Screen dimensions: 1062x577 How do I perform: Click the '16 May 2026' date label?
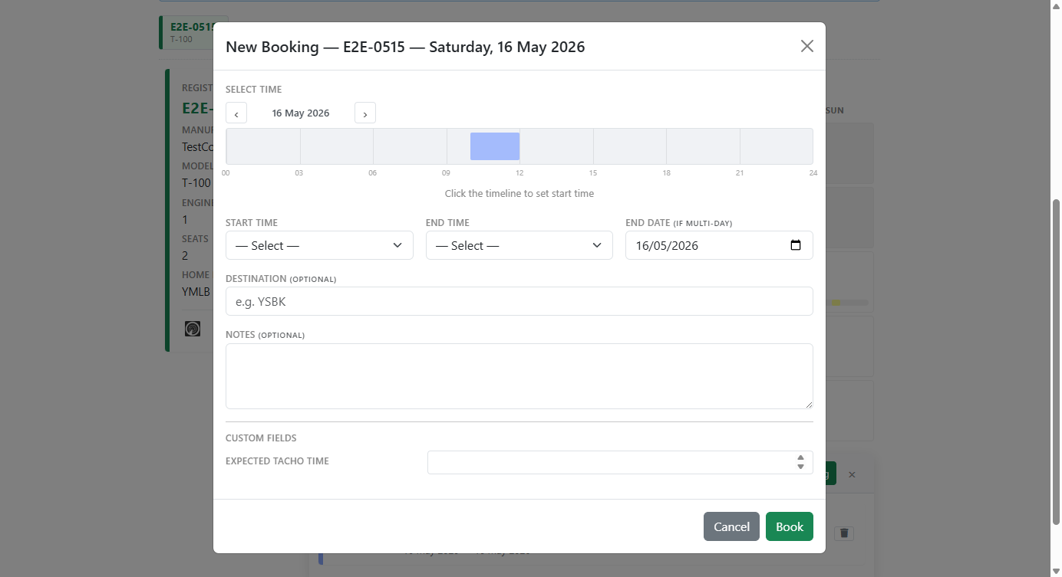click(301, 113)
